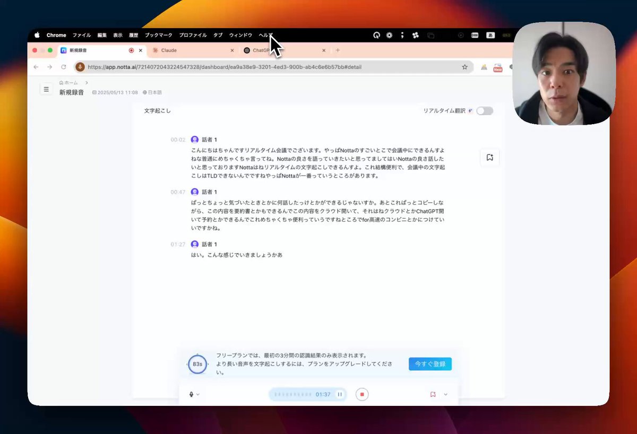The height and width of the screenshot is (434, 637).
Task: Click the battery-like menu bar icon
Action: point(475,35)
